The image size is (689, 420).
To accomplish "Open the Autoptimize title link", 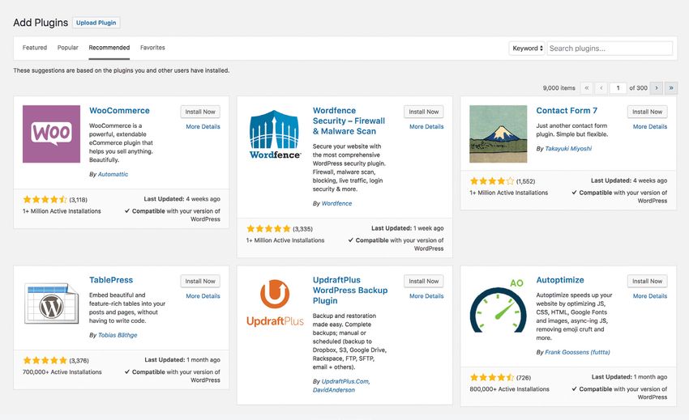I will point(560,280).
